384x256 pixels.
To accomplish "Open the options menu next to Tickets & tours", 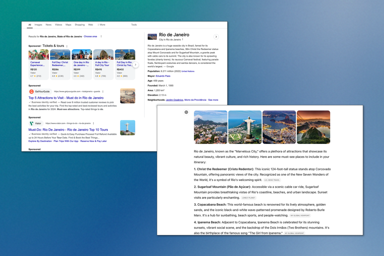I will (x=67, y=46).
